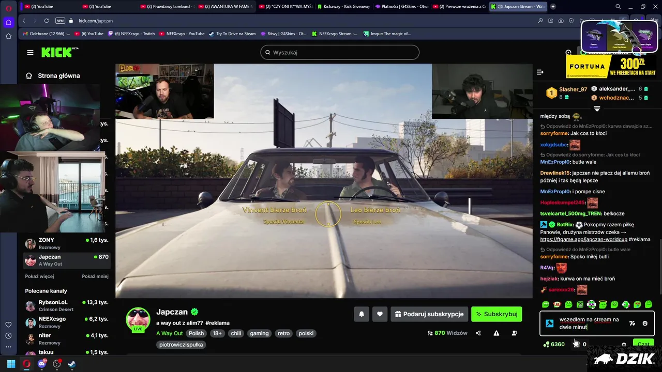The width and height of the screenshot is (662, 372).
Task: Open the ftgame.app japczan-worldcup link
Action: (583, 239)
